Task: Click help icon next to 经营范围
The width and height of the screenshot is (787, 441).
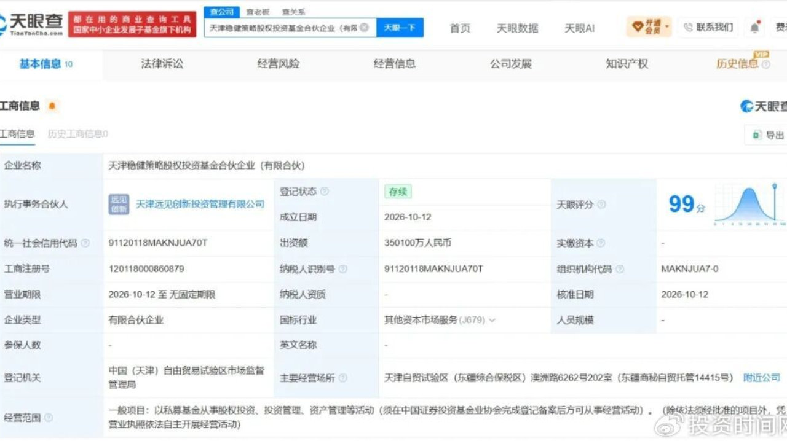Action: click(x=48, y=418)
